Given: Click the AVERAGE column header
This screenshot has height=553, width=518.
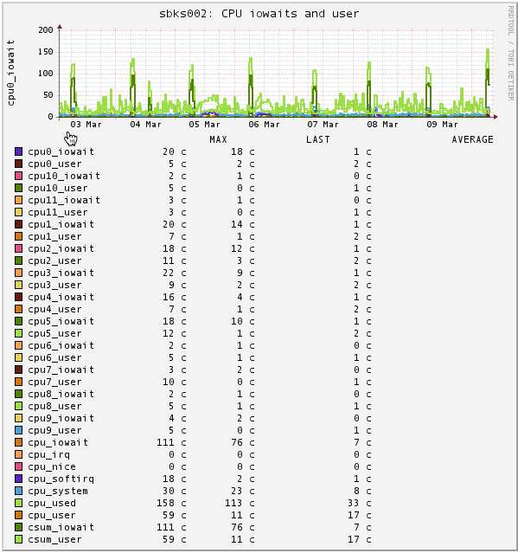Looking at the screenshot, I should (x=472, y=139).
